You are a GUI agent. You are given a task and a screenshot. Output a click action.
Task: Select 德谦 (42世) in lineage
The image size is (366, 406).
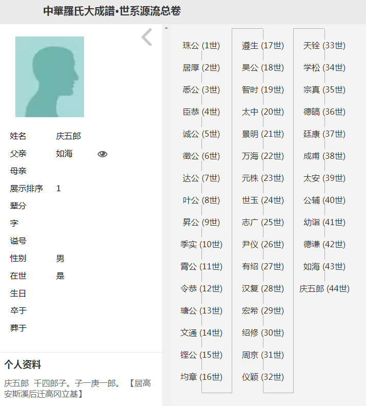324,245
